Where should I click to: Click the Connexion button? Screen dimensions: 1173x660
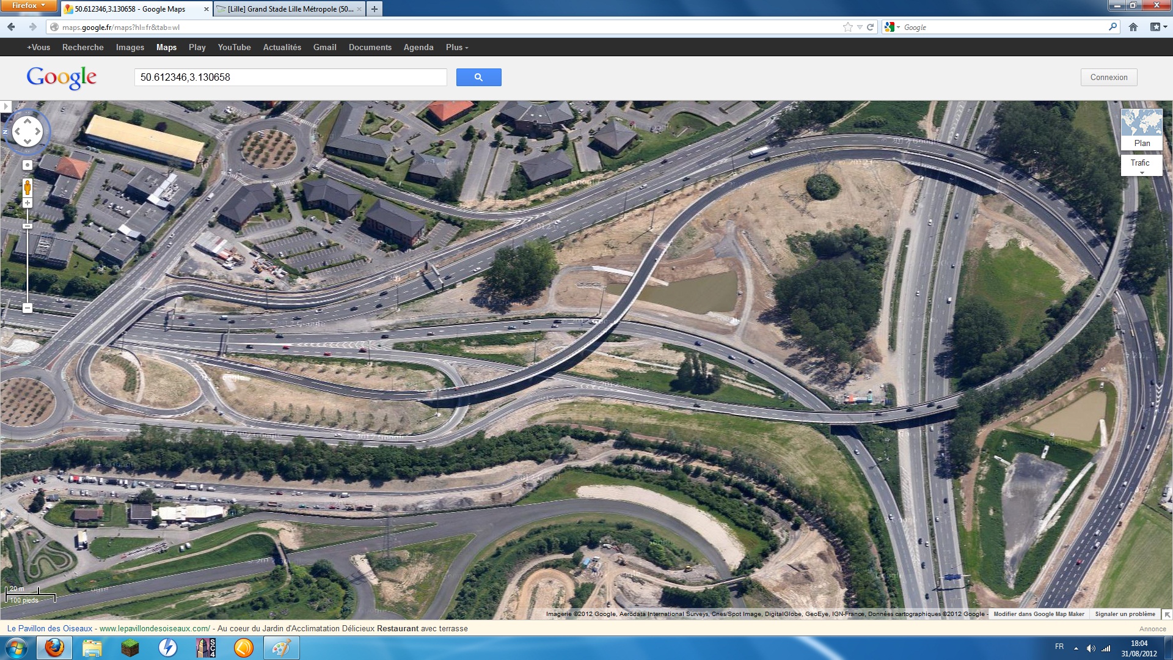tap(1108, 77)
